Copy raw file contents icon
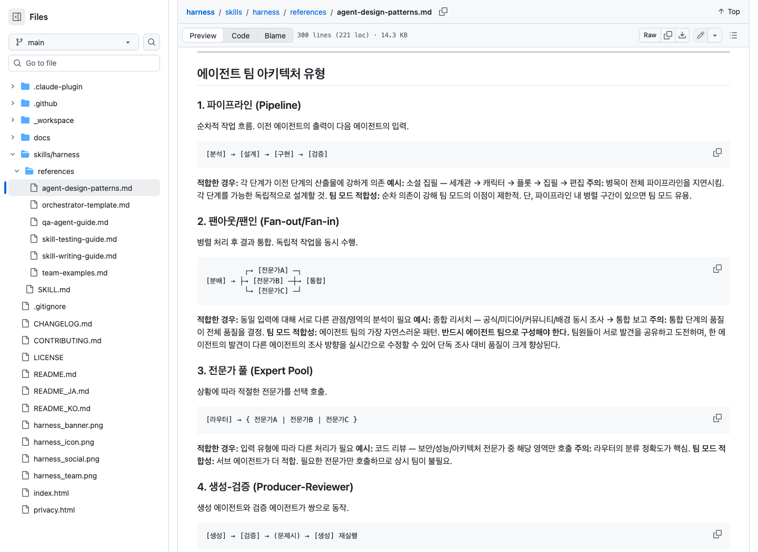758x552 pixels. pyautogui.click(x=668, y=35)
